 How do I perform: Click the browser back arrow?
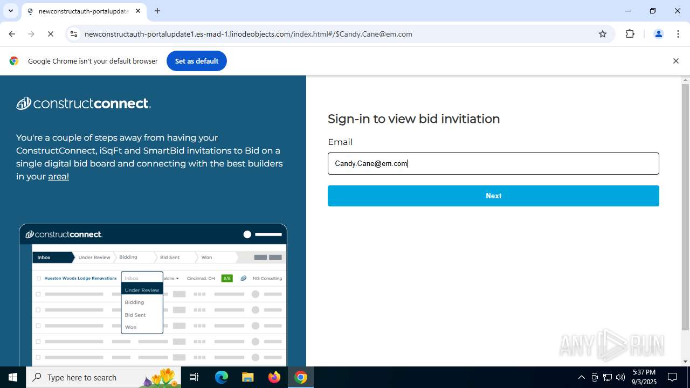tap(12, 34)
